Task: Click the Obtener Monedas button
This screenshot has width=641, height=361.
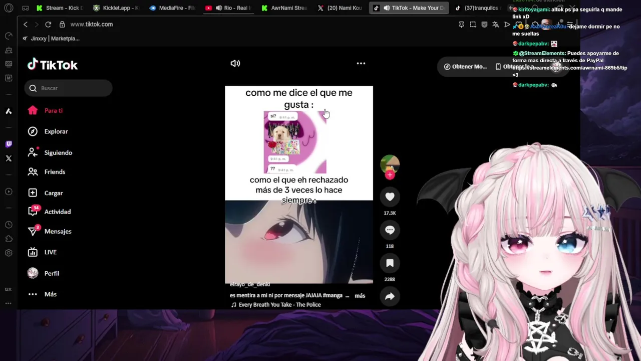Action: (x=465, y=67)
